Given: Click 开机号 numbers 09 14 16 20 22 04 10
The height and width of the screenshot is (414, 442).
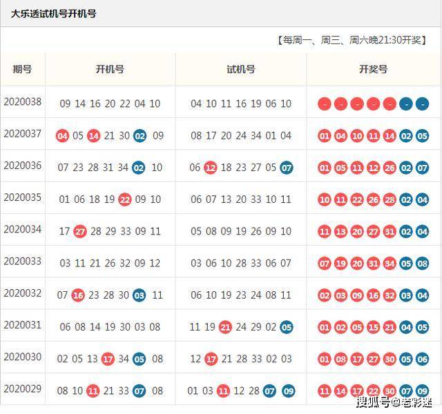Looking at the screenshot, I should (x=110, y=104).
